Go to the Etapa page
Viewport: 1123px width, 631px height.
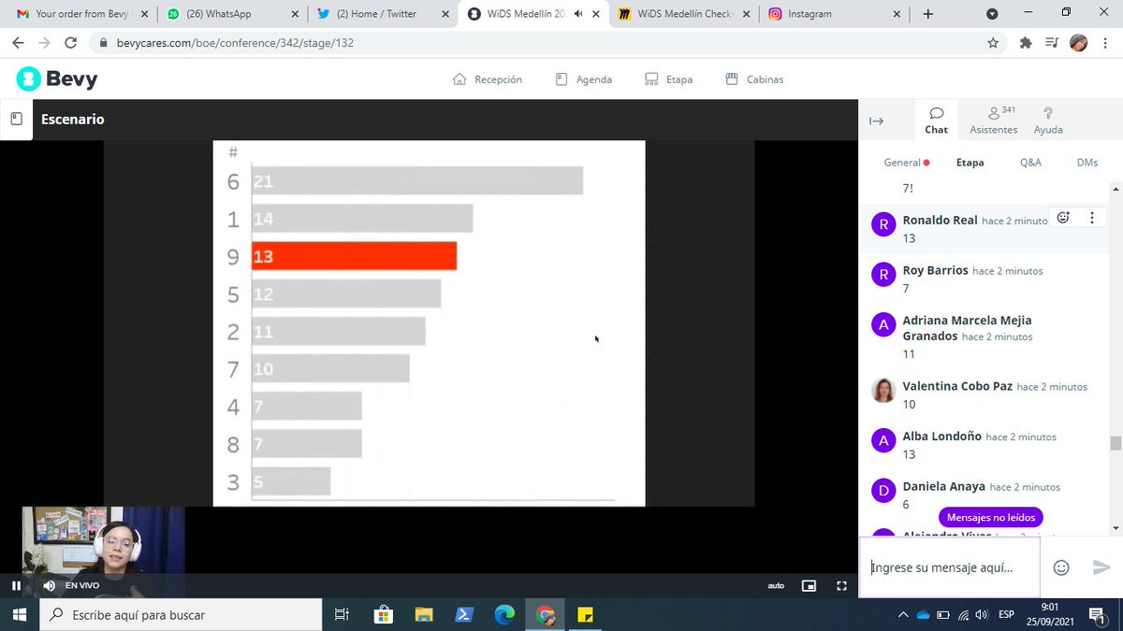tap(668, 79)
